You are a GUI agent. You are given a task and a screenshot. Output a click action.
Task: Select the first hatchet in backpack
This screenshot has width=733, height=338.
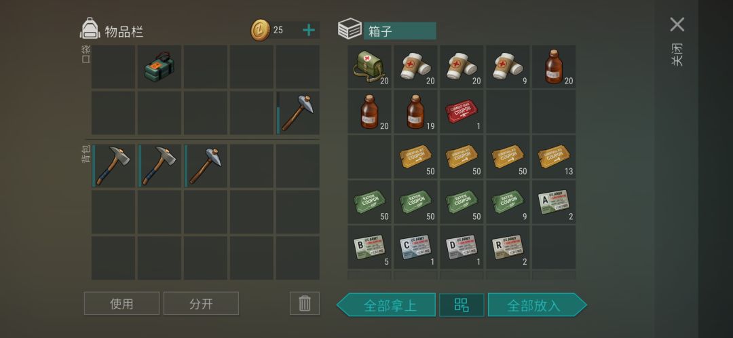pyautogui.click(x=113, y=166)
